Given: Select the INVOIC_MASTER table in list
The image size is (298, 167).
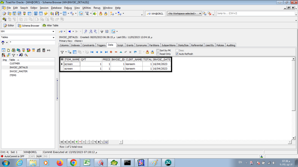Looking at the screenshot, I should (x=18, y=71).
